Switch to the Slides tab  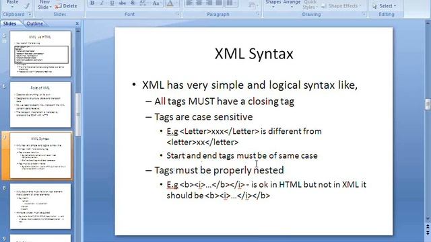pos(9,24)
